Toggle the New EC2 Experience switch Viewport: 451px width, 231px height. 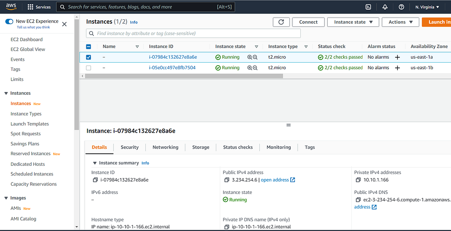(10, 21)
